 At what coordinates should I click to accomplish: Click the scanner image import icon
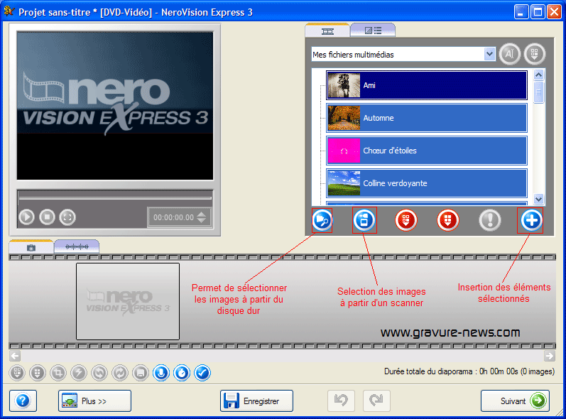pos(364,219)
